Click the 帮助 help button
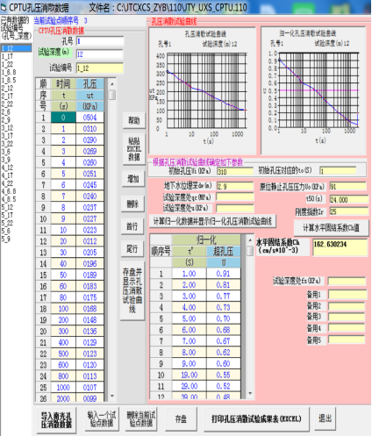The image size is (372, 436). tap(133, 120)
